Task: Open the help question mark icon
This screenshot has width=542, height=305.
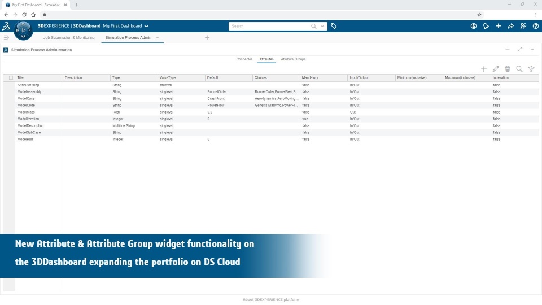Action: click(535, 26)
